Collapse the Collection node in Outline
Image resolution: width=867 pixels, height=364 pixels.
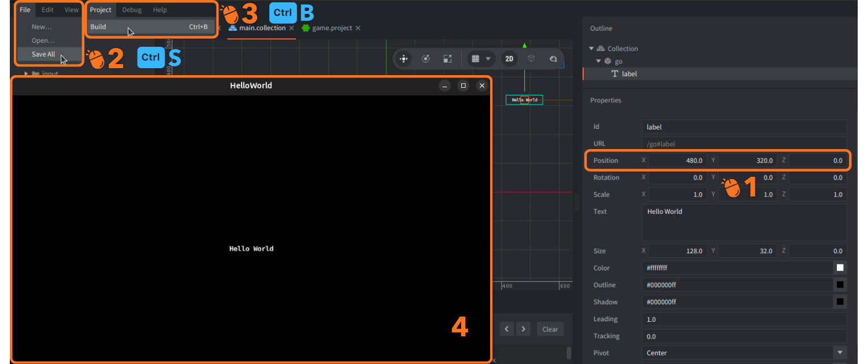pyautogui.click(x=591, y=49)
